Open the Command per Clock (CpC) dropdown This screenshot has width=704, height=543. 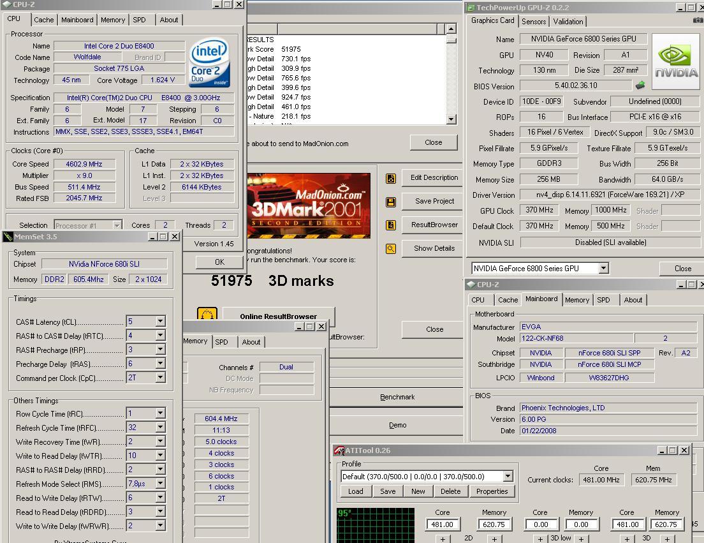tap(160, 378)
